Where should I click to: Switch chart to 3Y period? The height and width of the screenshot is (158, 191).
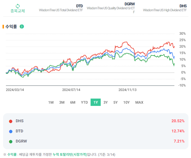click(x=105, y=103)
